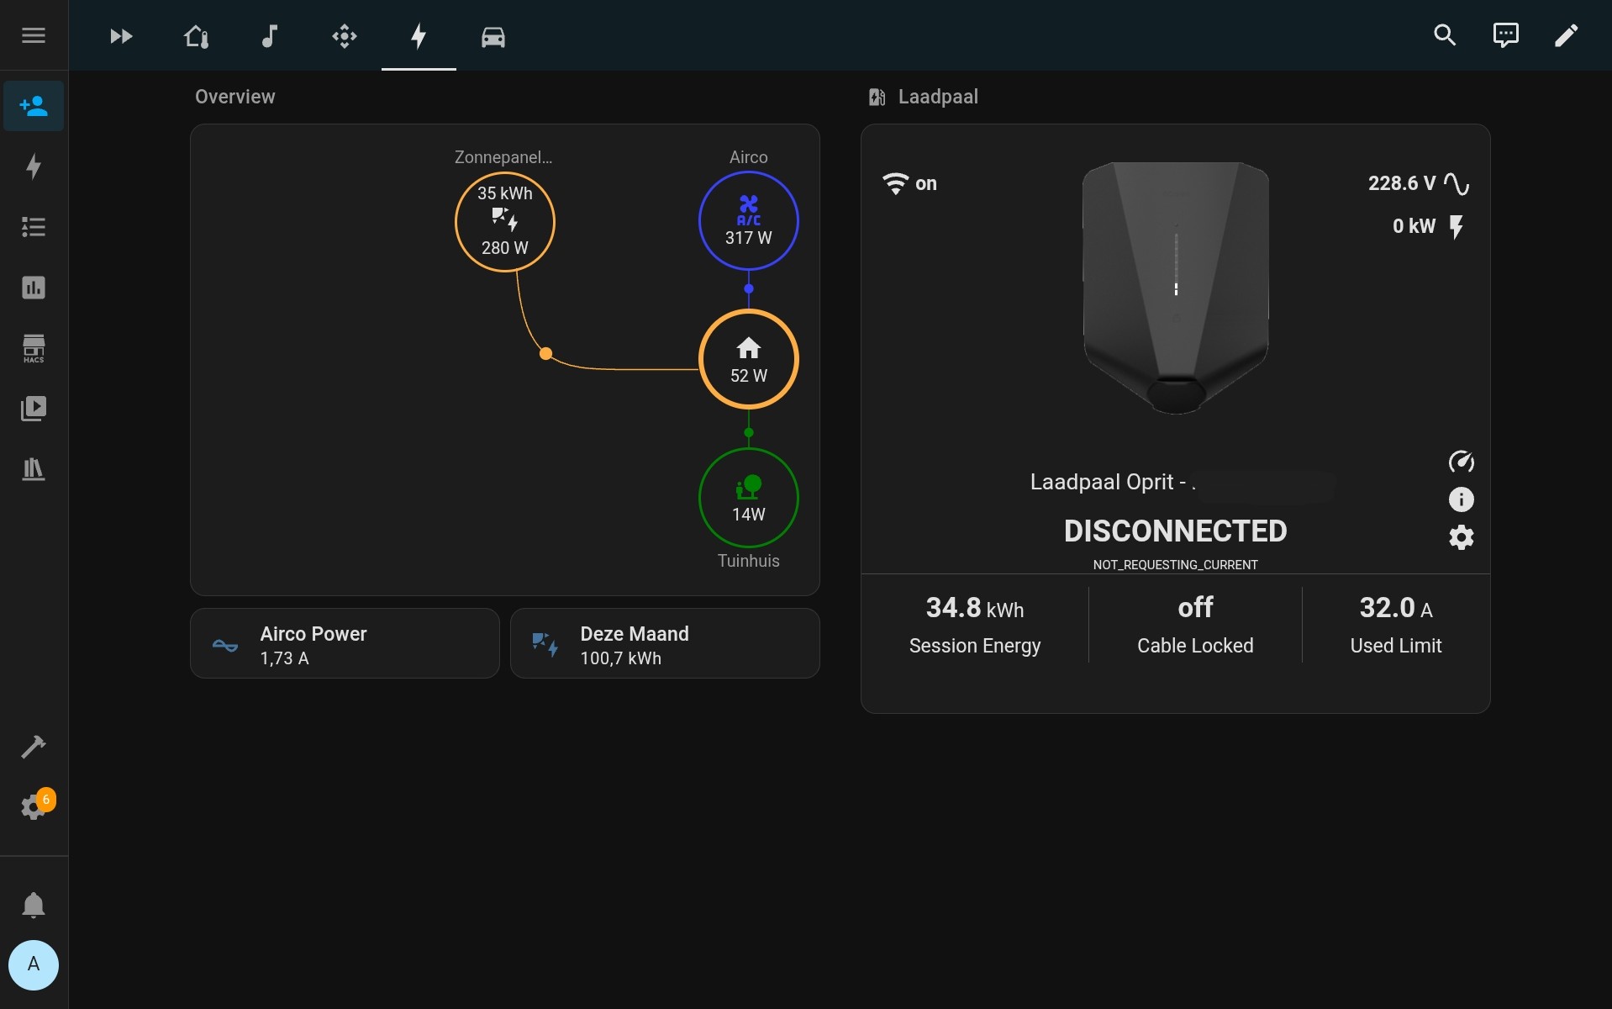Open settings gear with badge in sidebar
The image size is (1612, 1009).
(34, 806)
